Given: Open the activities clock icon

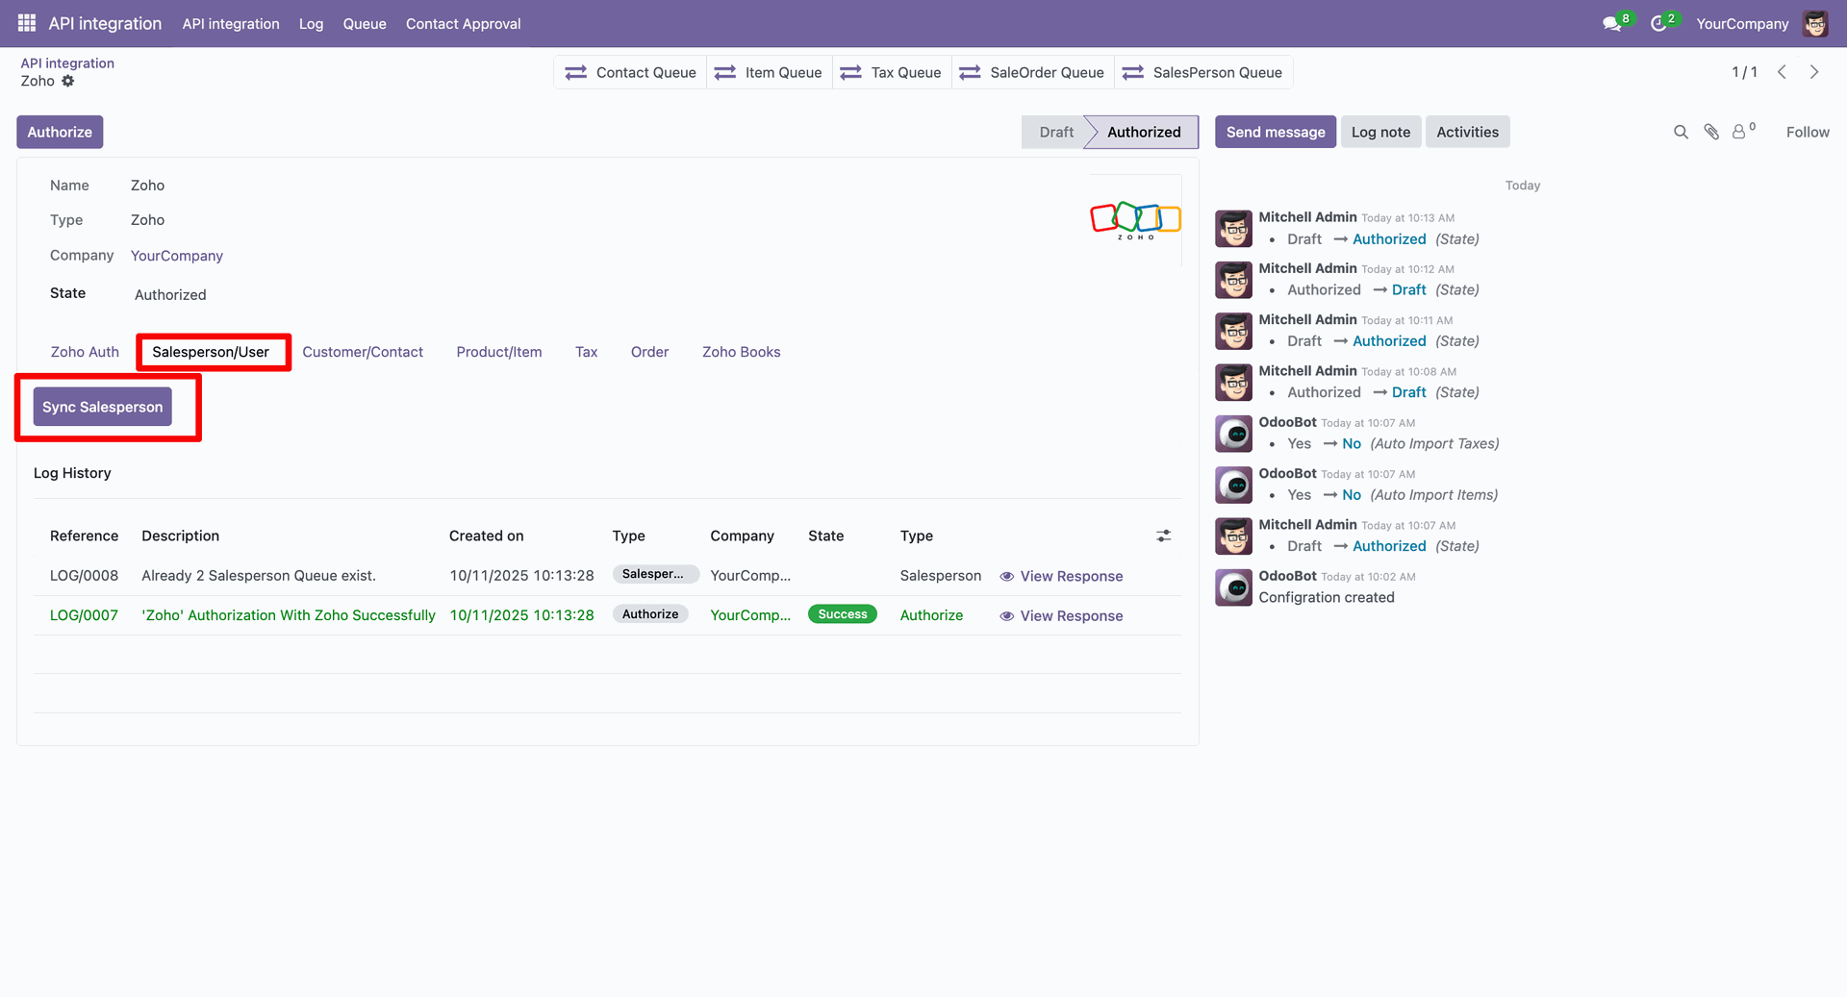Looking at the screenshot, I should click(x=1658, y=24).
